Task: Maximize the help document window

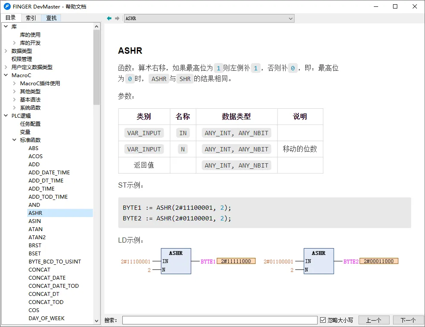Action: tap(395, 6)
